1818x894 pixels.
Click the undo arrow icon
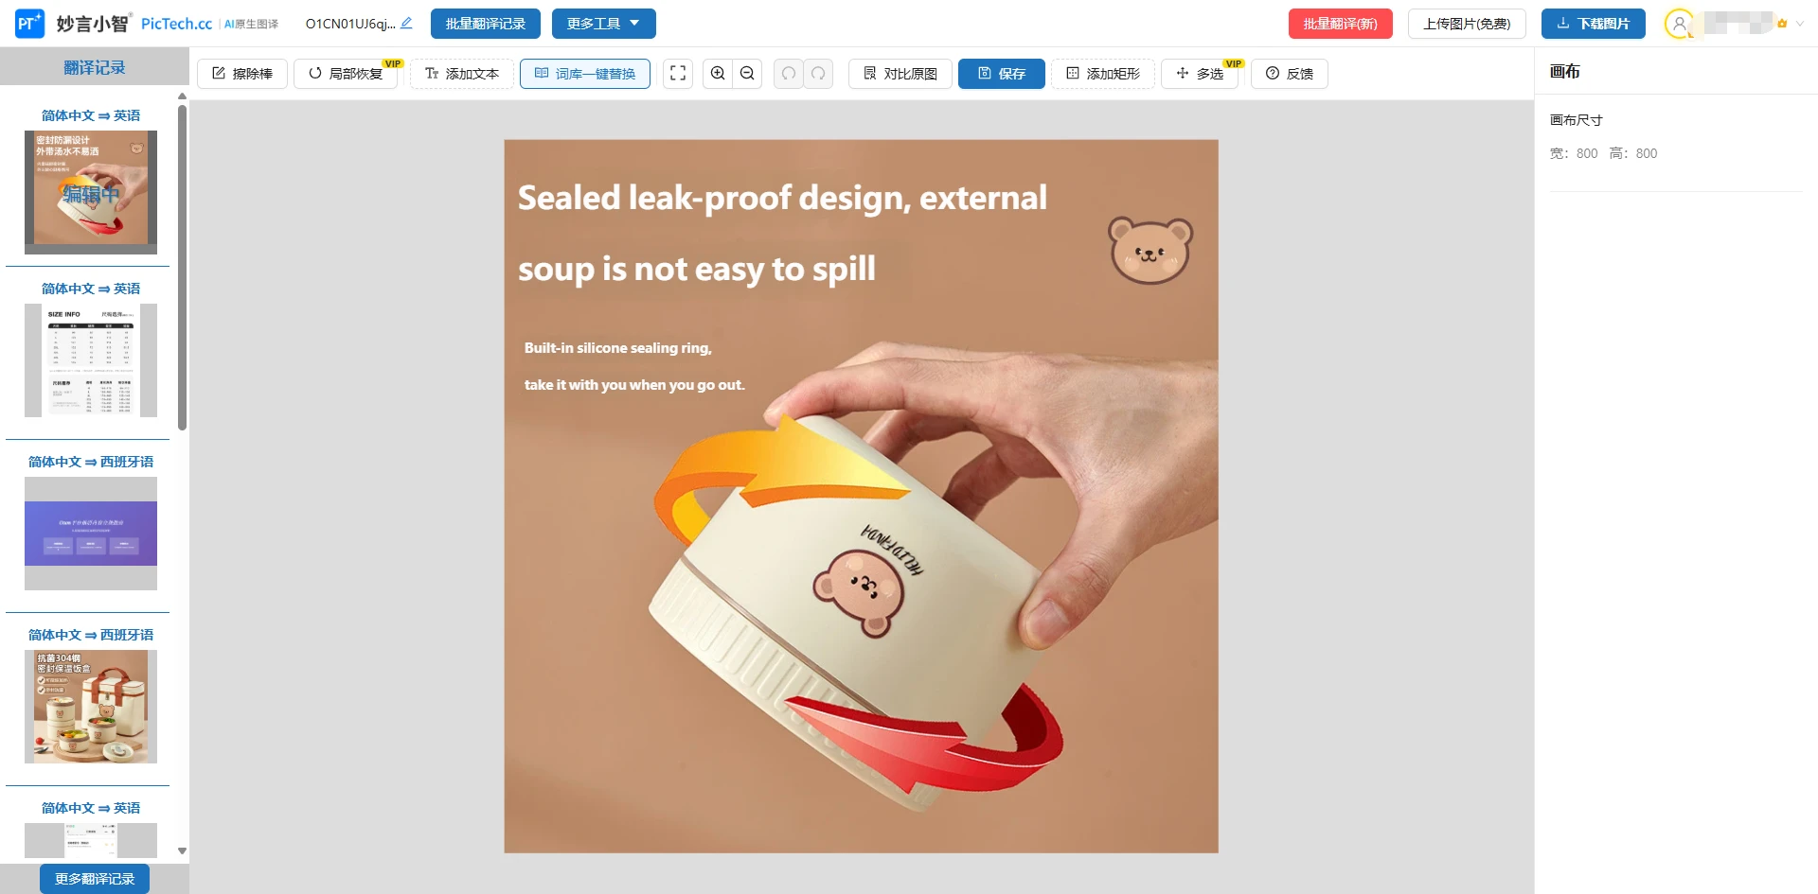(x=789, y=74)
